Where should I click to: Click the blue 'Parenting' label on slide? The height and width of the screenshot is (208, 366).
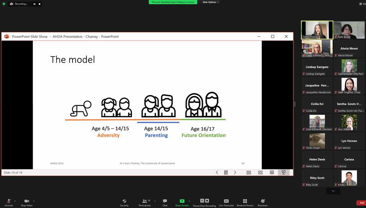click(x=156, y=135)
